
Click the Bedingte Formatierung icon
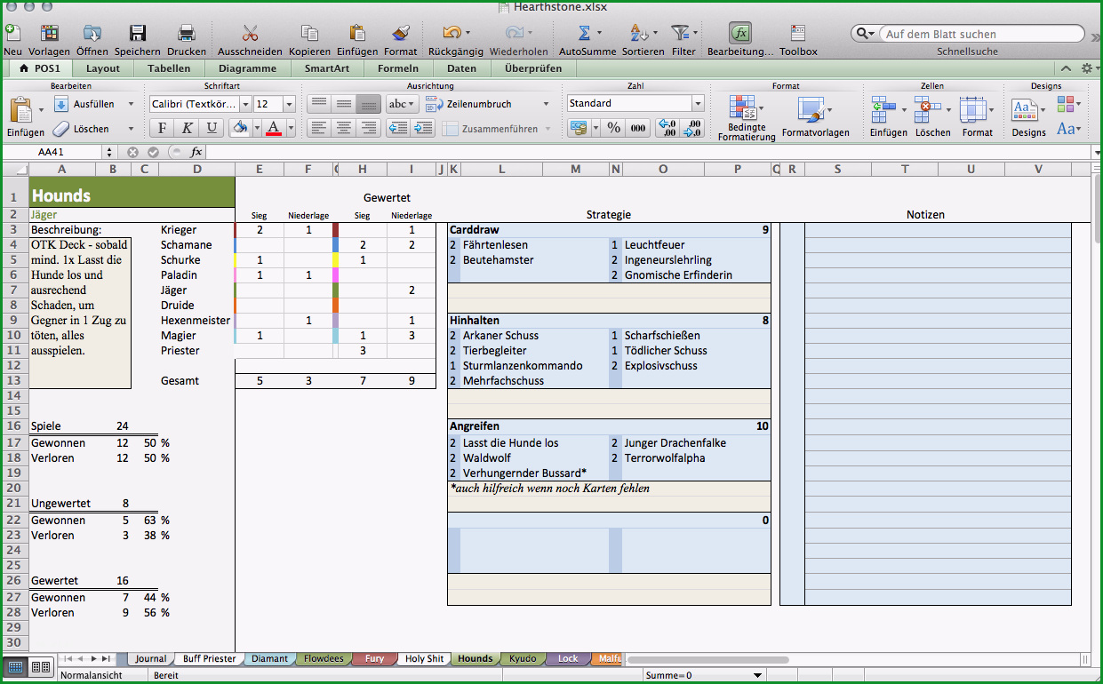(x=742, y=109)
